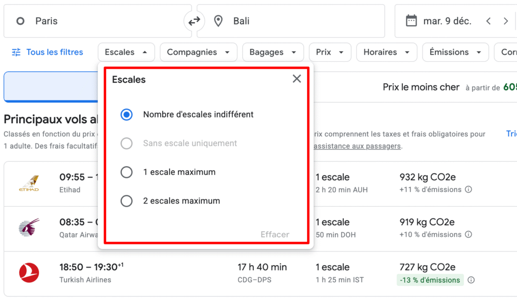
Task: Click the filter sliders icon beside Tous les filtres
Action: pyautogui.click(x=16, y=52)
